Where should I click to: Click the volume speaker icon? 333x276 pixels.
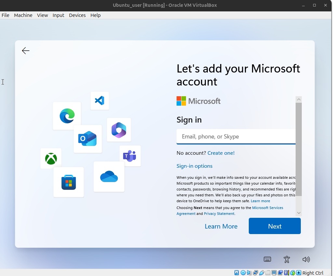(306, 259)
